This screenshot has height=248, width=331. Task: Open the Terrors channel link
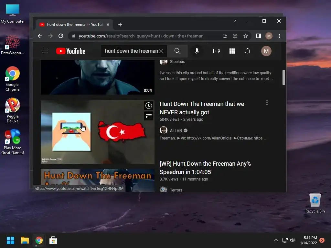(176, 190)
